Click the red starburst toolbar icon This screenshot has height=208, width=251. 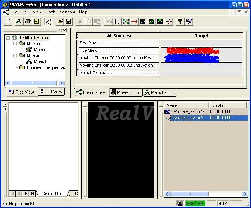(134, 21)
